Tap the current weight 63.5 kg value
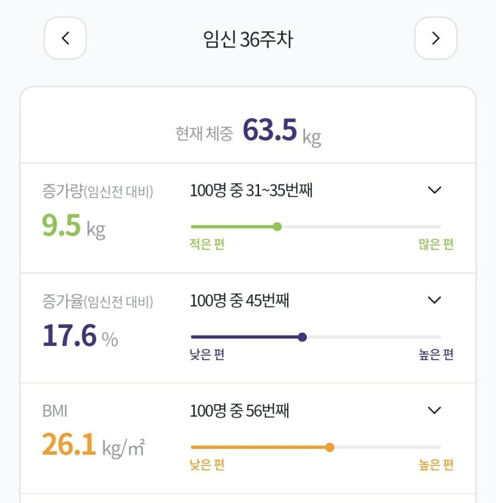The height and width of the screenshot is (503, 496). pyautogui.click(x=282, y=131)
